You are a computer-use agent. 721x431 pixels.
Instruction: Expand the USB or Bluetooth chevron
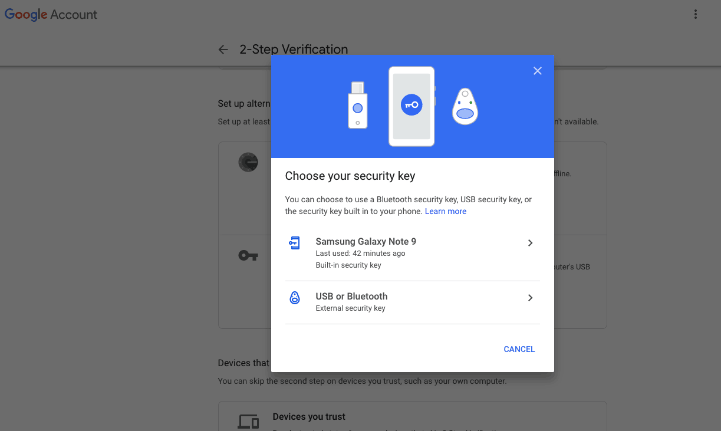tap(530, 298)
